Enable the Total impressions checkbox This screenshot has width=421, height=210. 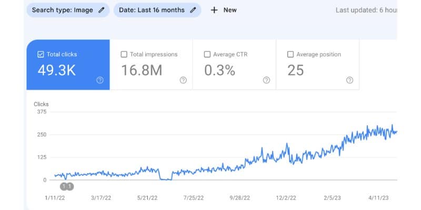124,55
